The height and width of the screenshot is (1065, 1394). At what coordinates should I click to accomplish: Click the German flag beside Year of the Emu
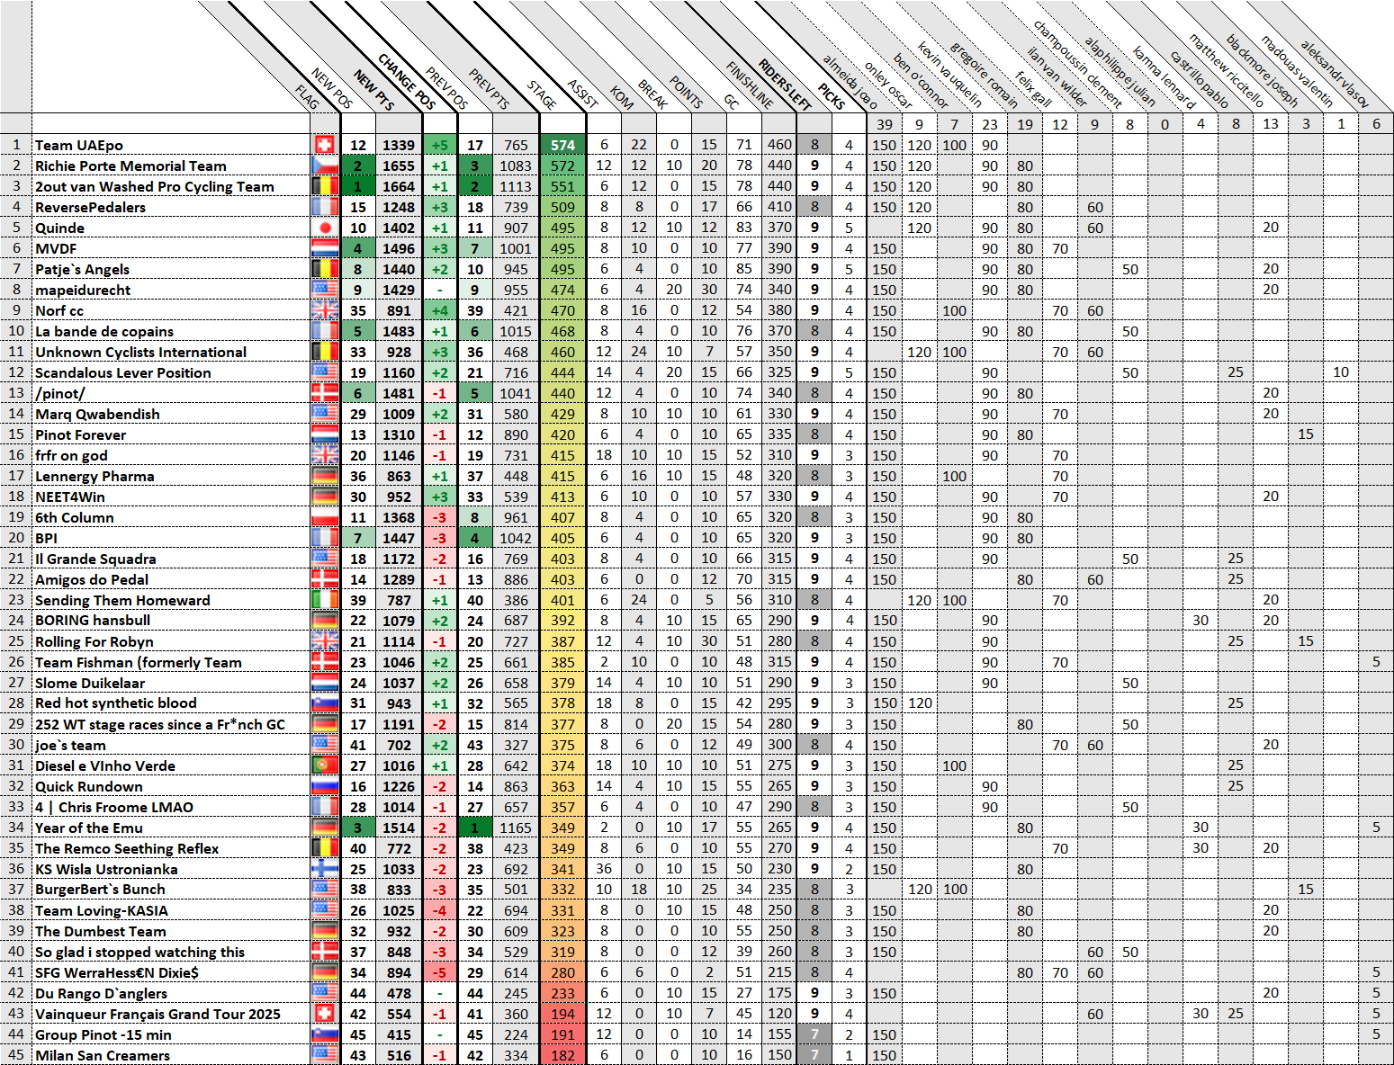click(x=325, y=828)
